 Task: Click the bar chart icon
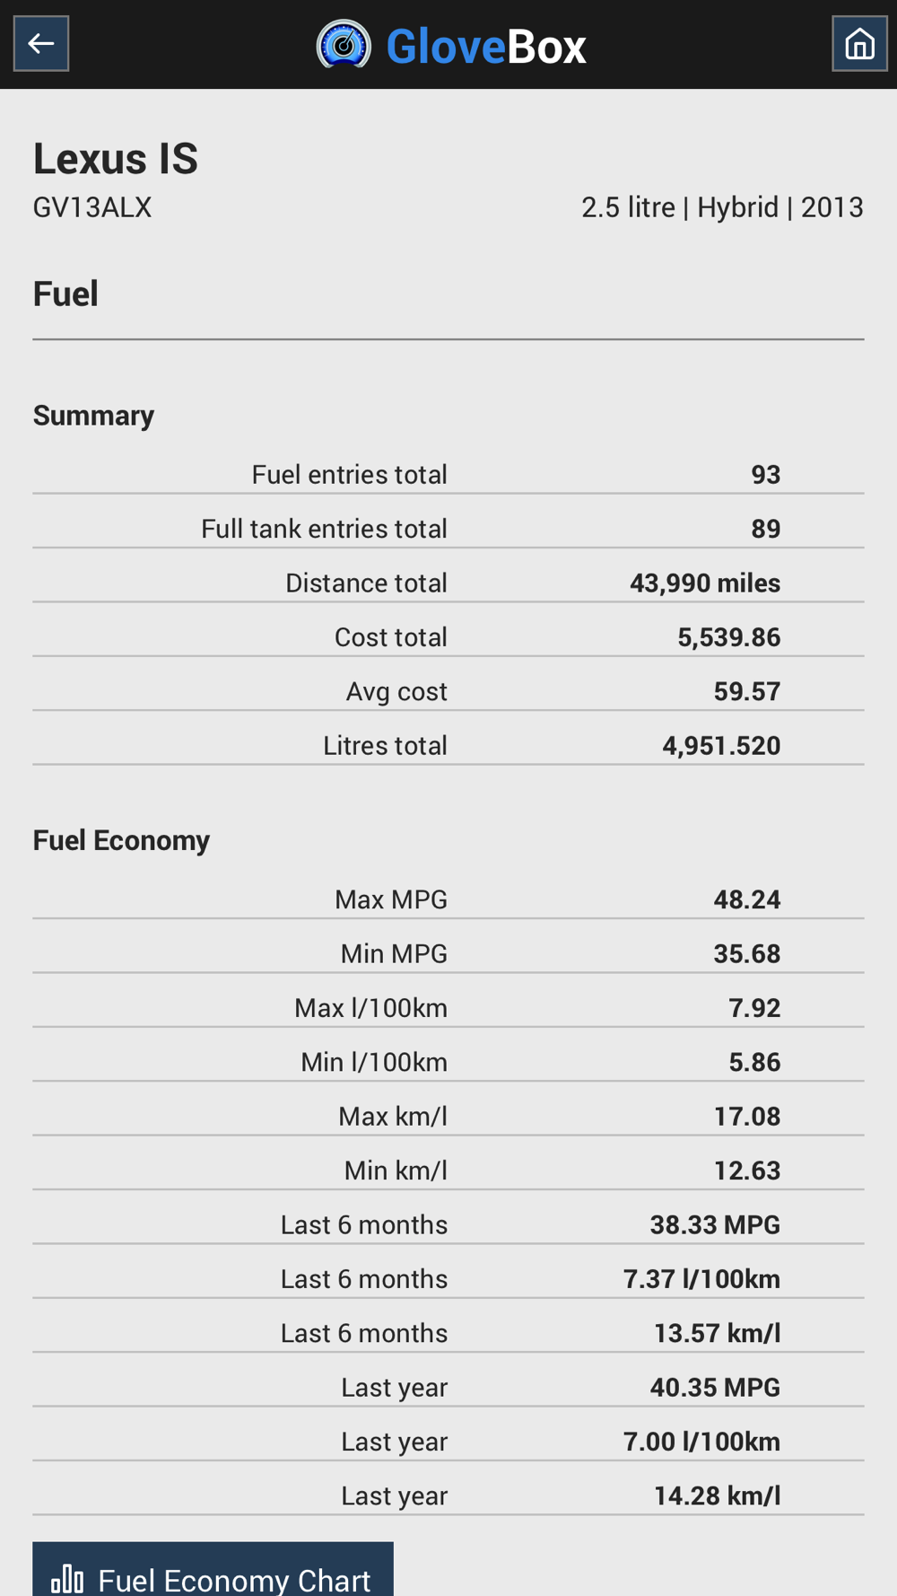67,1577
